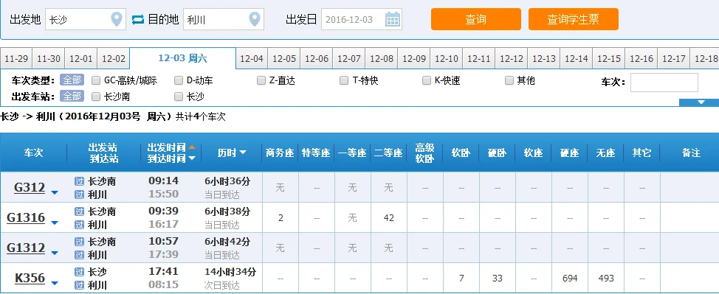The height and width of the screenshot is (294, 719).
Task: Open the departure date calendar icon
Action: [x=393, y=19]
